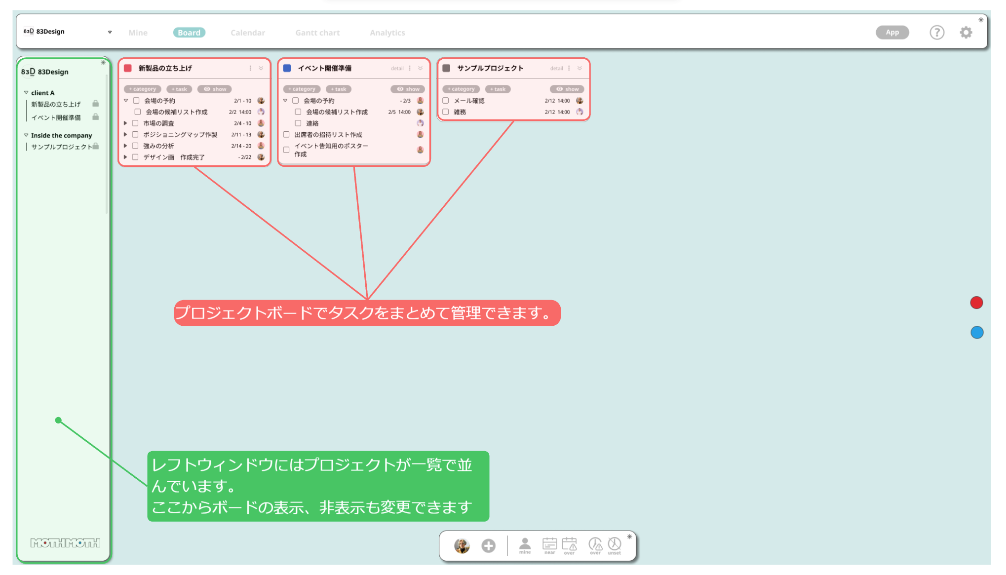Check the 市場の調査 task checkbox
Viewport: 1006px width, 575px height.
point(135,123)
